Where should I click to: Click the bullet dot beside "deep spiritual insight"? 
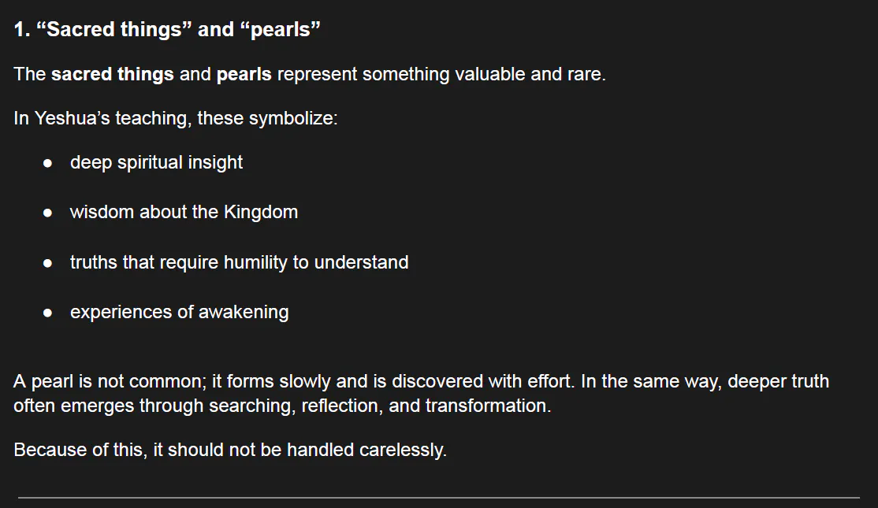(48, 163)
